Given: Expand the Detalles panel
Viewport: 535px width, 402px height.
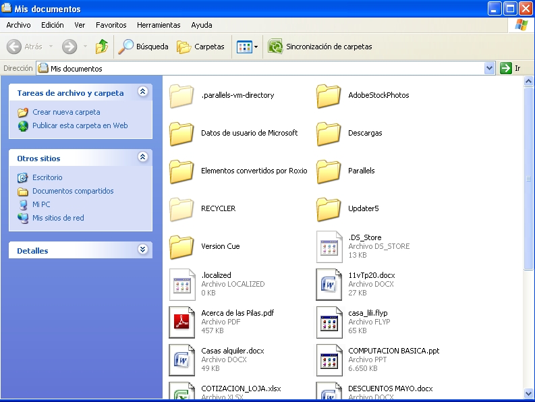Looking at the screenshot, I should click(142, 250).
